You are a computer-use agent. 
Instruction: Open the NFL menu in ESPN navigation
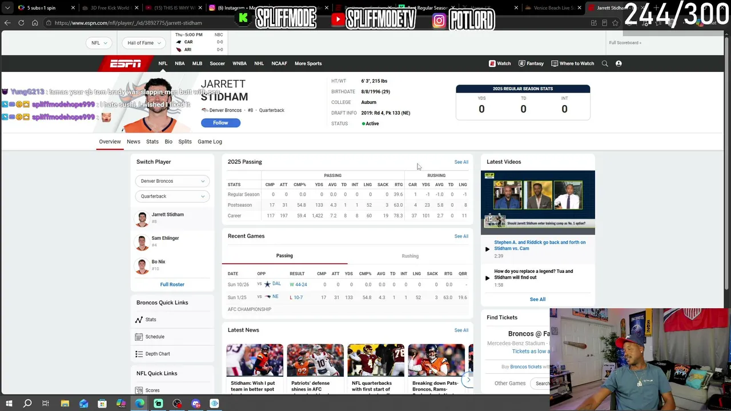(163, 63)
